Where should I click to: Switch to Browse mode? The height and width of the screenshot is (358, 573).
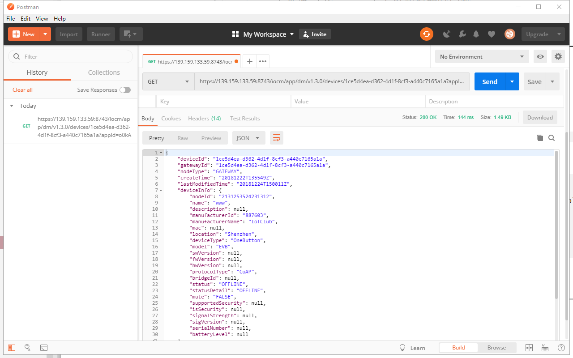click(496, 348)
